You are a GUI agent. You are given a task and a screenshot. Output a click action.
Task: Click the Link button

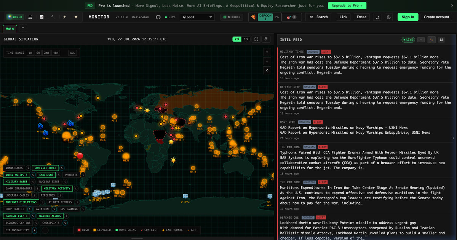pyautogui.click(x=344, y=17)
